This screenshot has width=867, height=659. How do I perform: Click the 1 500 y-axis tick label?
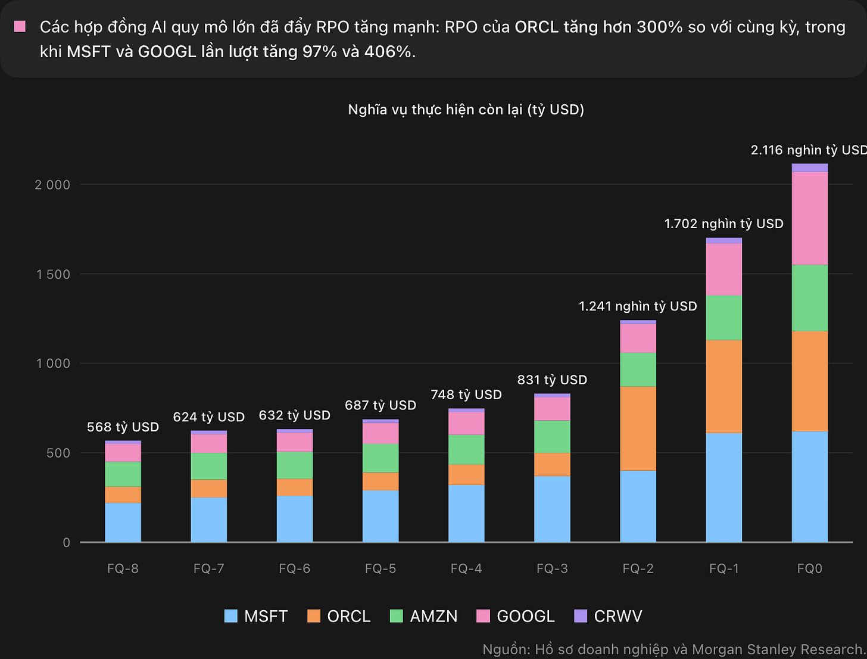[x=54, y=274]
